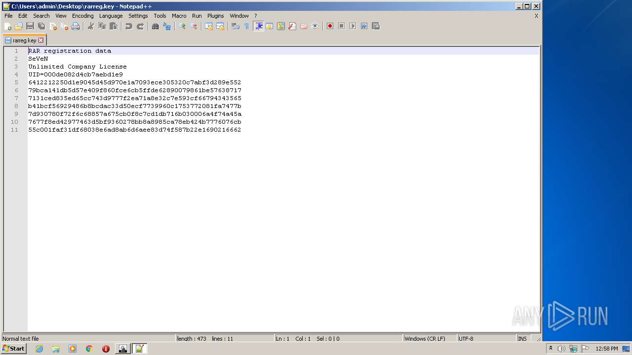Click the Redo arrow icon

(x=140, y=26)
